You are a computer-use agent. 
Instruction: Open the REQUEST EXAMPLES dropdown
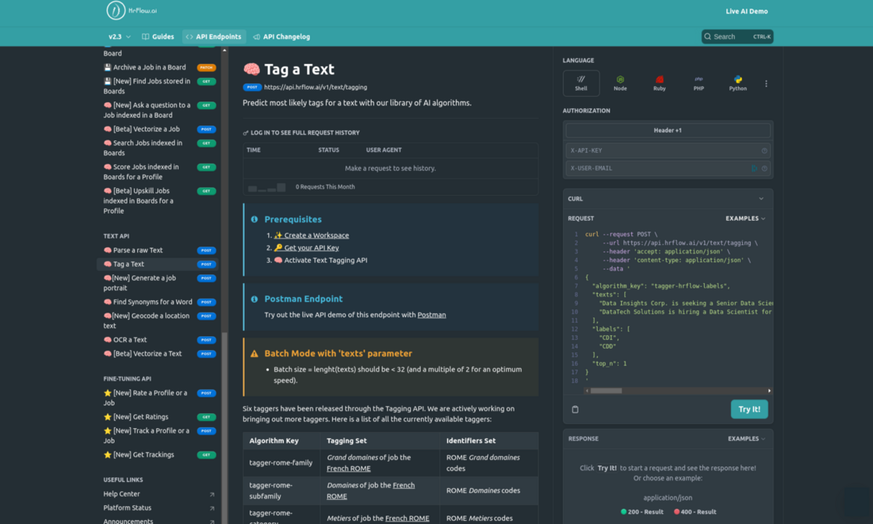click(x=744, y=218)
